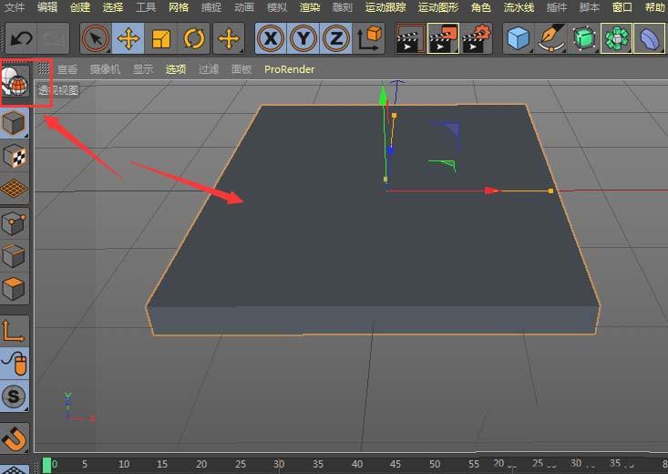This screenshot has width=668, height=474.
Task: Open the 模拟 menu
Action: (x=277, y=7)
